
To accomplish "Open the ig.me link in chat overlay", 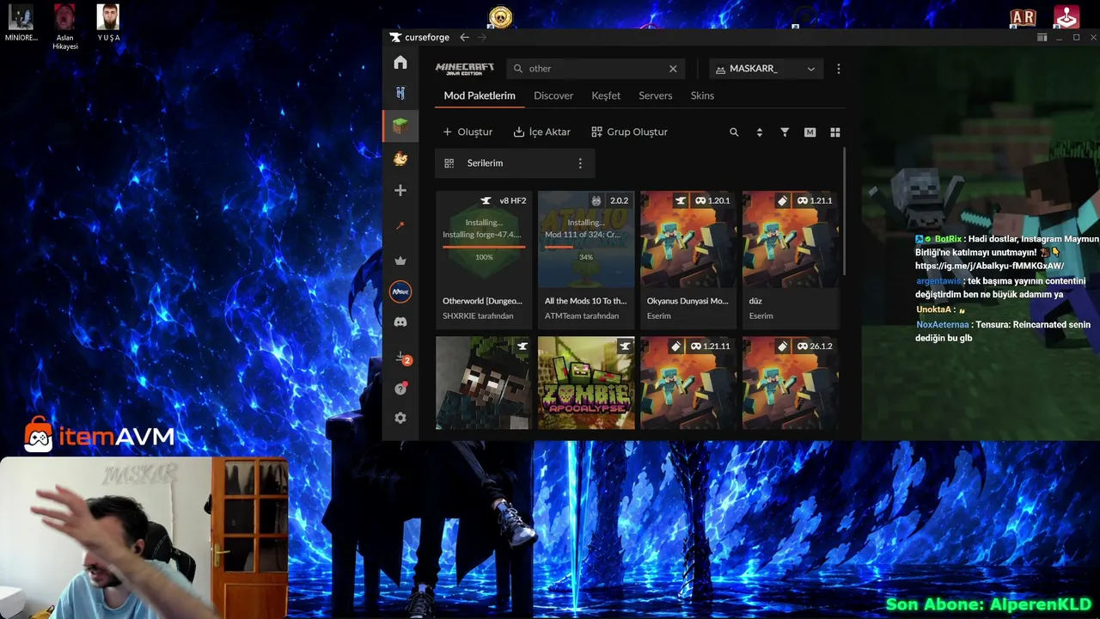I will point(989,267).
